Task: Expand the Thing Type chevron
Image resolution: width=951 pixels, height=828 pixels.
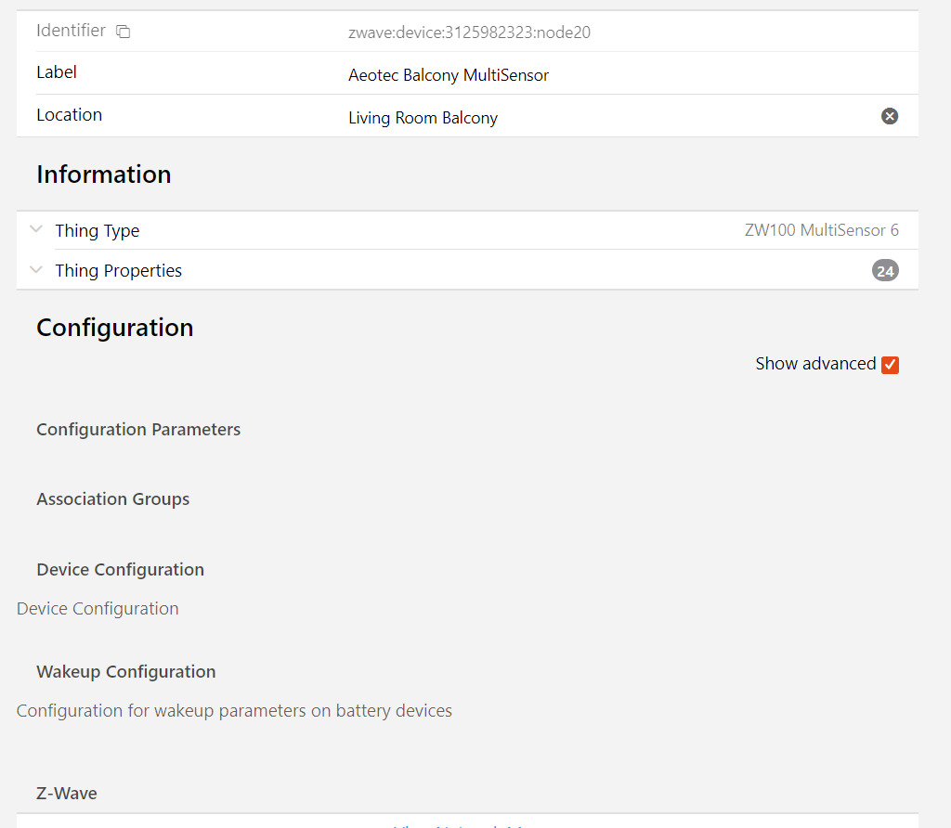Action: click(36, 230)
